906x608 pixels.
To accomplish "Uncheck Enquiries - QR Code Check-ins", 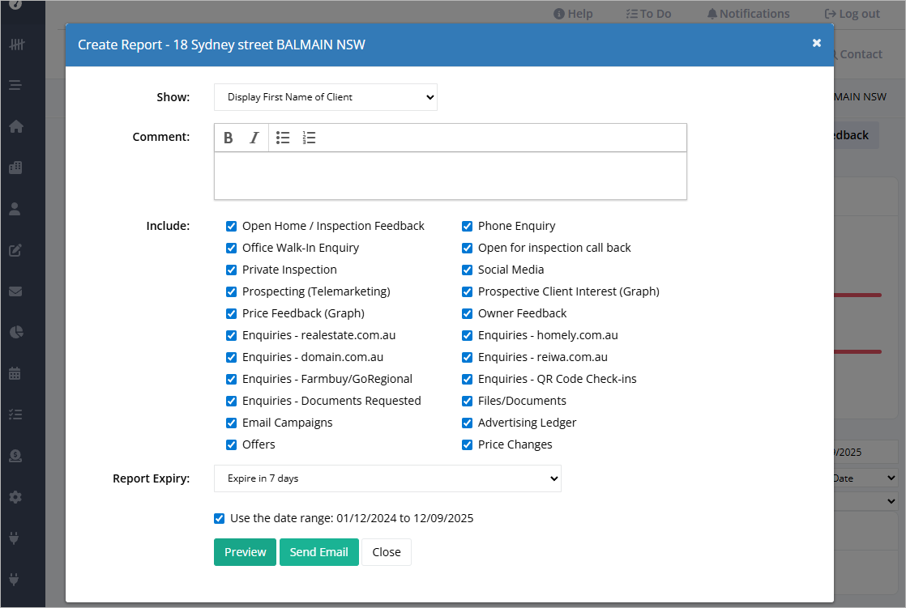I will pos(467,380).
